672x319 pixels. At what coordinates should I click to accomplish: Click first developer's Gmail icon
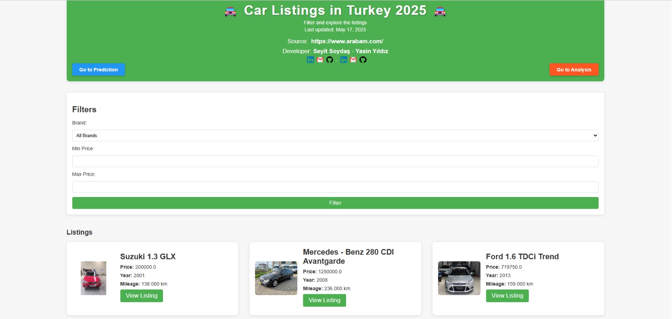pos(320,60)
